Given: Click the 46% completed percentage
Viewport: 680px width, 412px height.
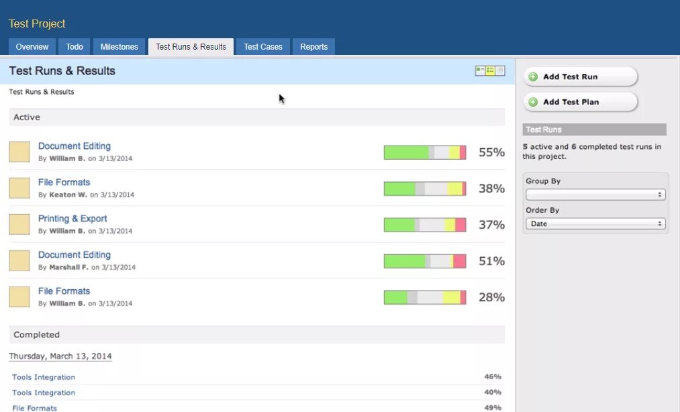Looking at the screenshot, I should pyautogui.click(x=493, y=376).
